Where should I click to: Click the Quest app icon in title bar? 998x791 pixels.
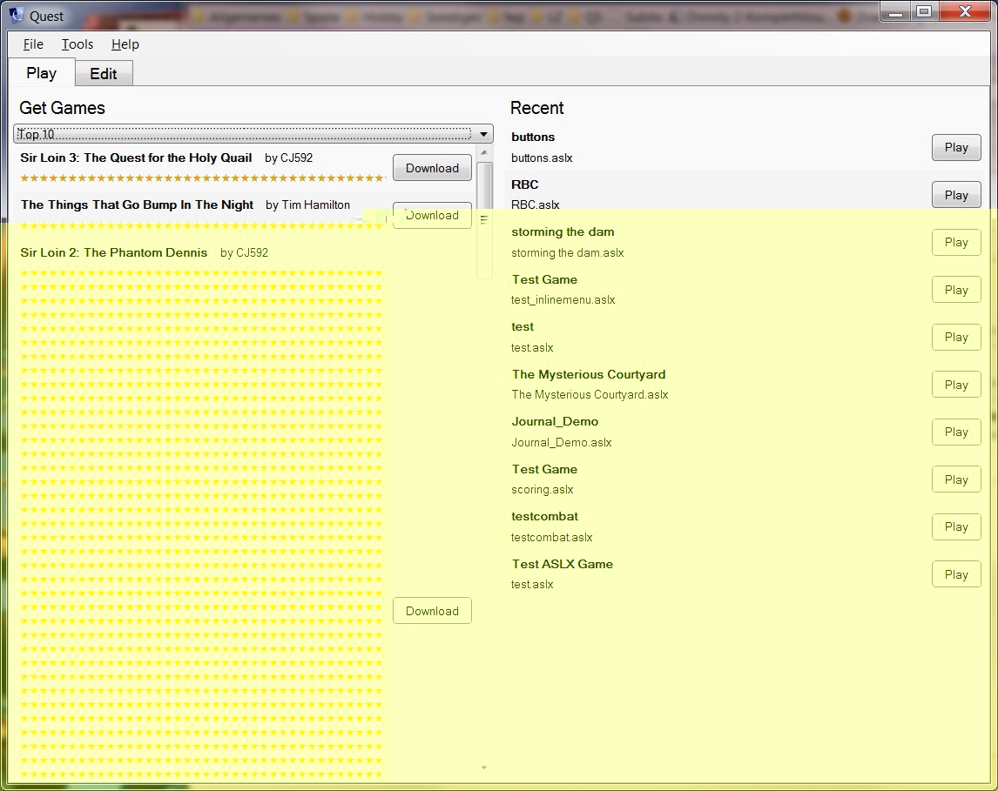(x=16, y=14)
